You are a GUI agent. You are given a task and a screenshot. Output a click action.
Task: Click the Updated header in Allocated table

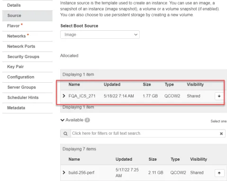[x=112, y=85]
